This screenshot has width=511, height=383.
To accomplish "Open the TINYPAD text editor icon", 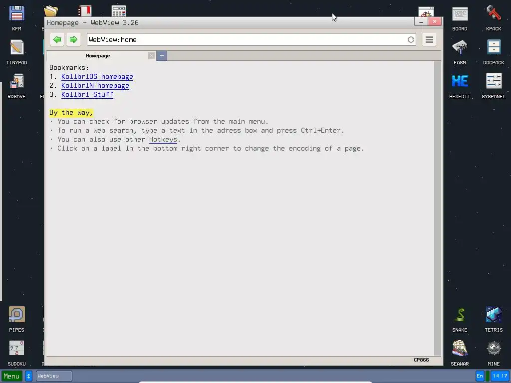I will (16, 52).
